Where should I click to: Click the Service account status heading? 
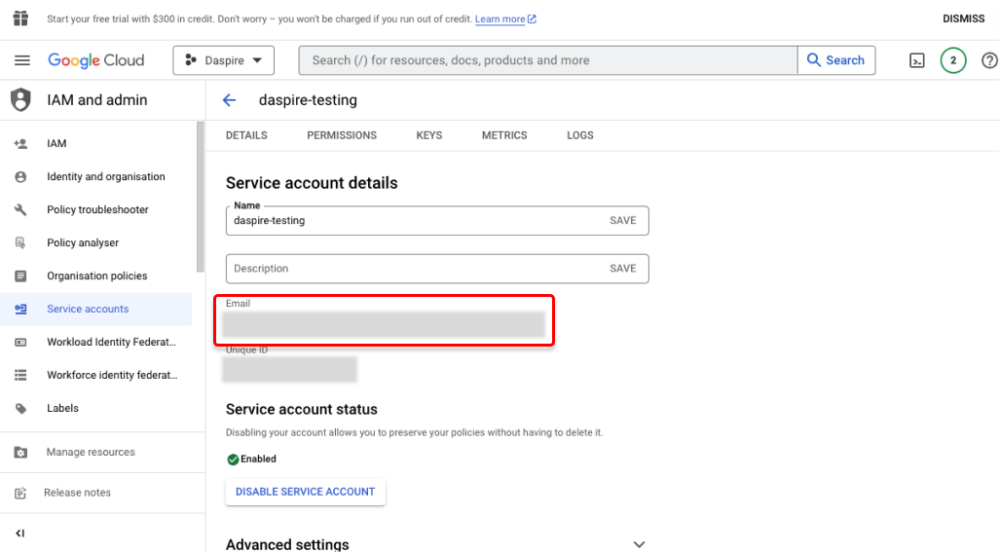click(x=302, y=410)
